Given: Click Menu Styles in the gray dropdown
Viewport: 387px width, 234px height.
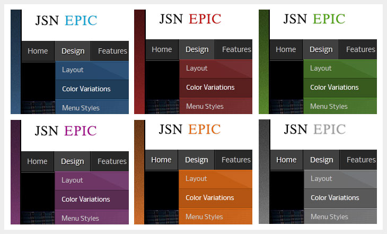Looking at the screenshot, I should click(329, 216).
